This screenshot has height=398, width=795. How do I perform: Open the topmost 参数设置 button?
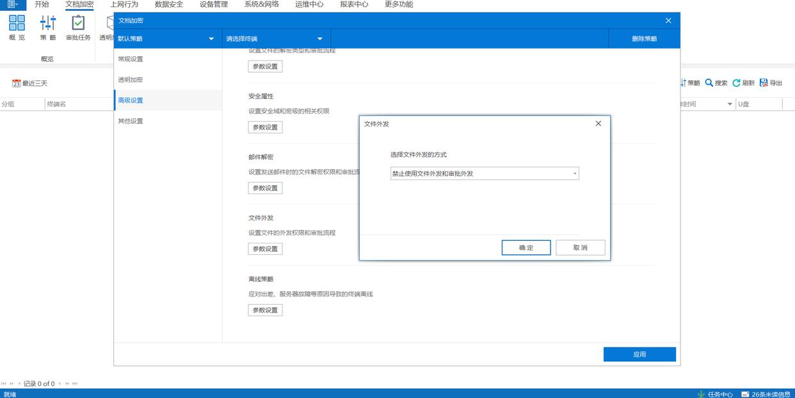pyautogui.click(x=265, y=66)
